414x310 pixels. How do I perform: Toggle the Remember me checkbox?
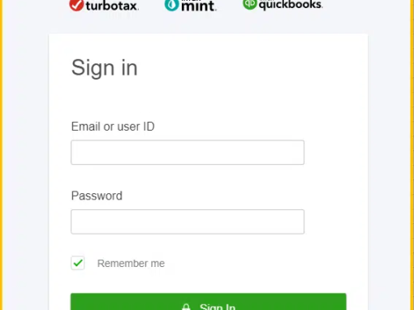[78, 263]
